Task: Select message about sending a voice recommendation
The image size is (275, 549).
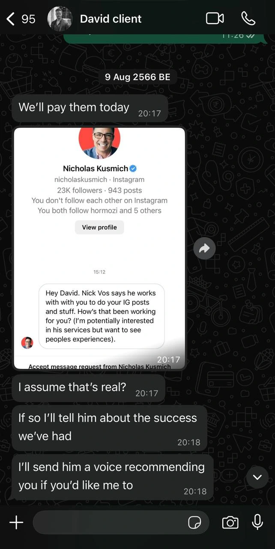Action: 112,477
